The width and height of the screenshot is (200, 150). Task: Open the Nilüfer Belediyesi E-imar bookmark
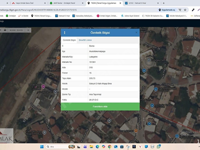click(x=177, y=16)
